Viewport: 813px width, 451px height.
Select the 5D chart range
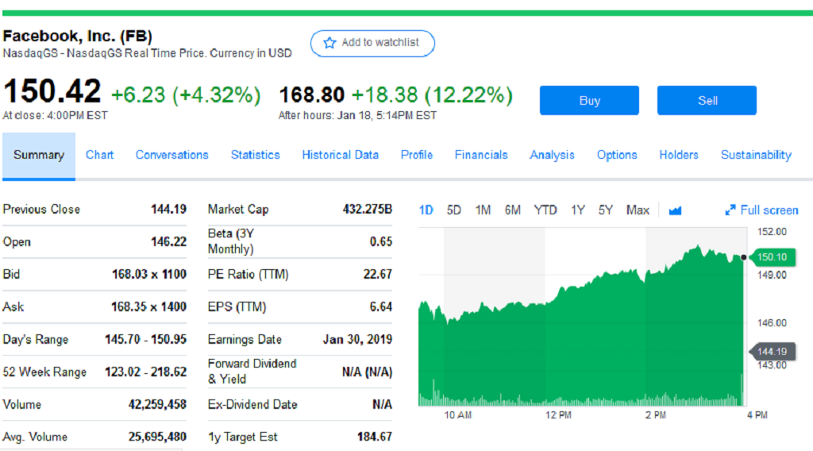point(453,210)
